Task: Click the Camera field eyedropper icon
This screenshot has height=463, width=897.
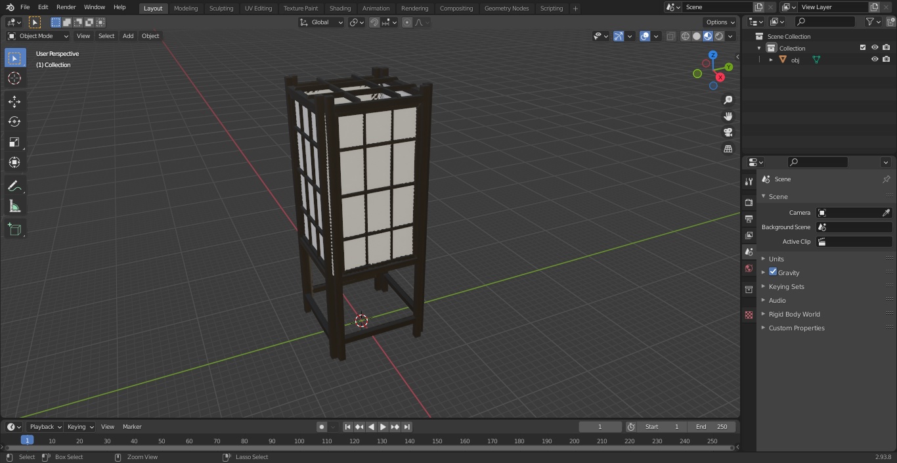Action: [886, 213]
